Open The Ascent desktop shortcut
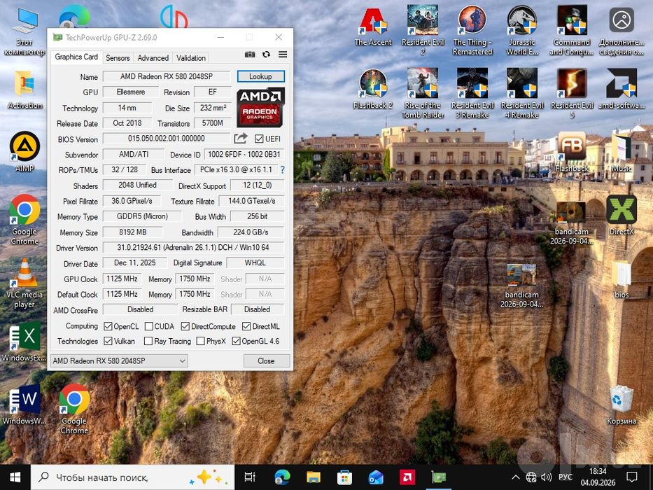 [x=373, y=25]
